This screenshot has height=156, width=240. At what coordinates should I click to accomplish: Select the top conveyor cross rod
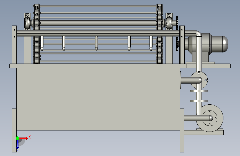[x=98, y=6]
